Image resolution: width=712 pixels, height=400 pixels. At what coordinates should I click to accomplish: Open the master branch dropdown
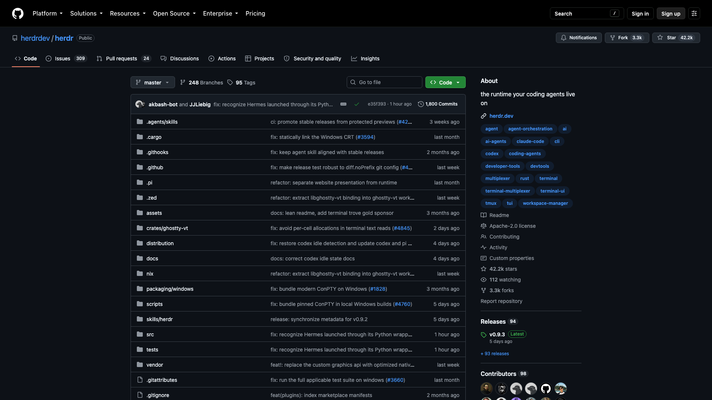click(x=153, y=82)
